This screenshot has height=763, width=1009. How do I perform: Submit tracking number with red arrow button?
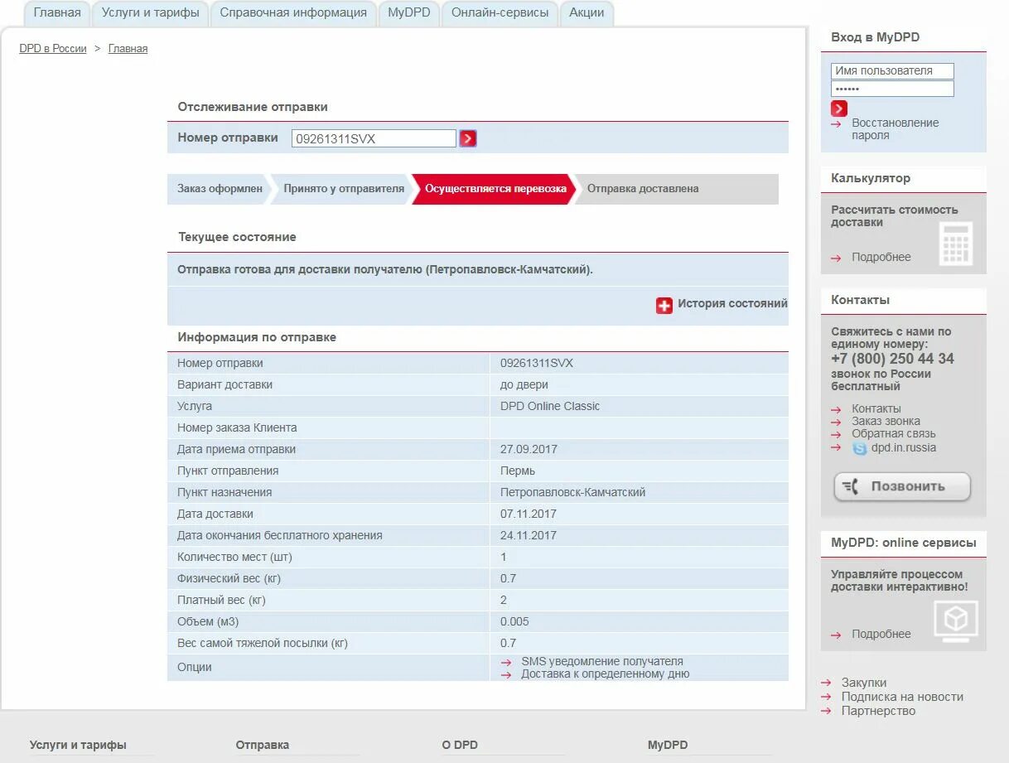(468, 138)
